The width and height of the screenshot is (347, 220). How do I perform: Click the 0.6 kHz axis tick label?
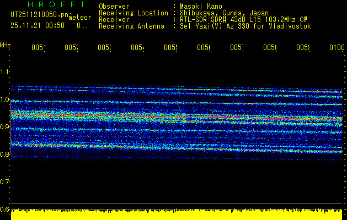coord(4,209)
